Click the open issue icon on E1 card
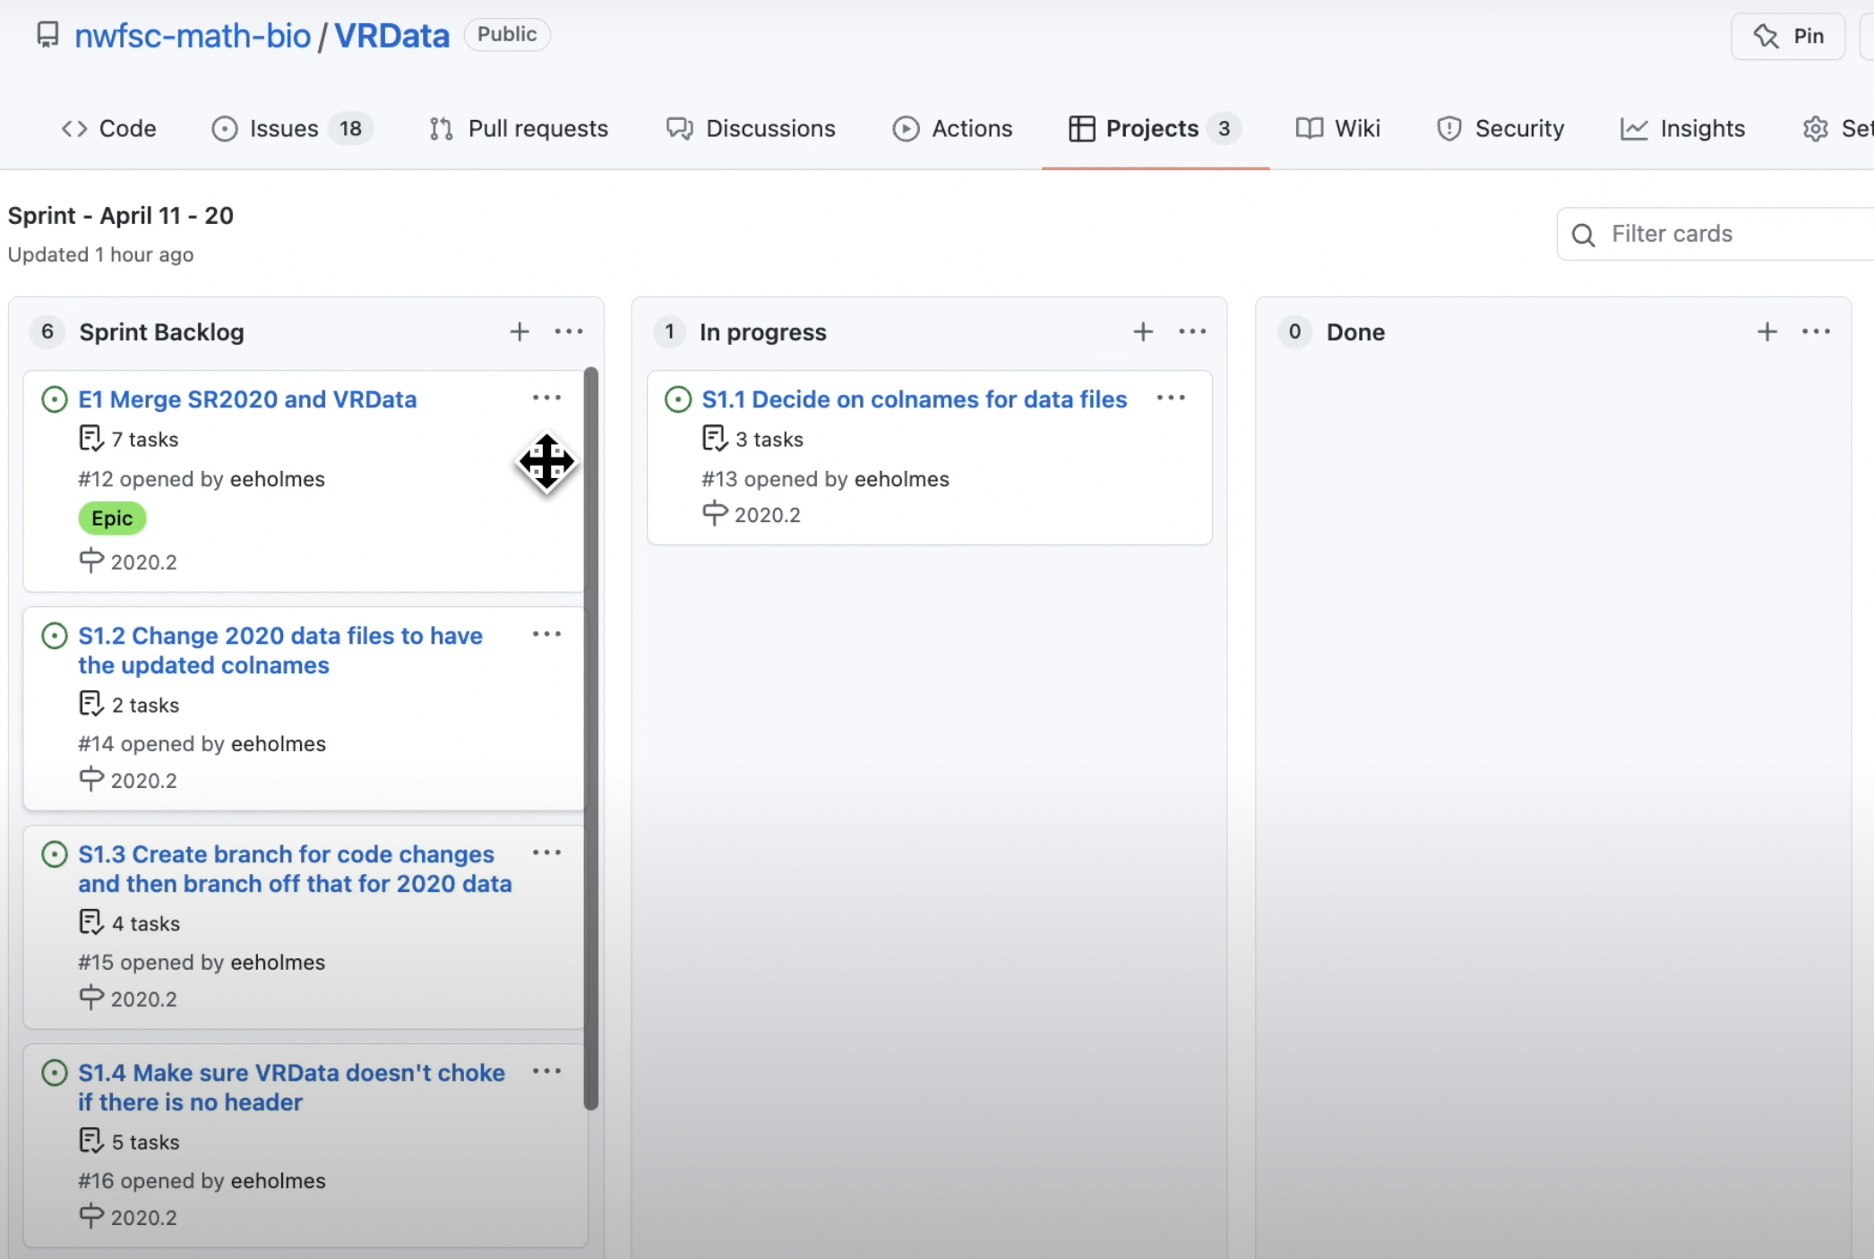Image resolution: width=1874 pixels, height=1259 pixels. tap(55, 399)
